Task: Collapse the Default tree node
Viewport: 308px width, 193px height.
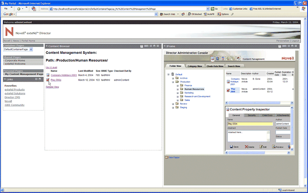Action: click(x=169, y=75)
